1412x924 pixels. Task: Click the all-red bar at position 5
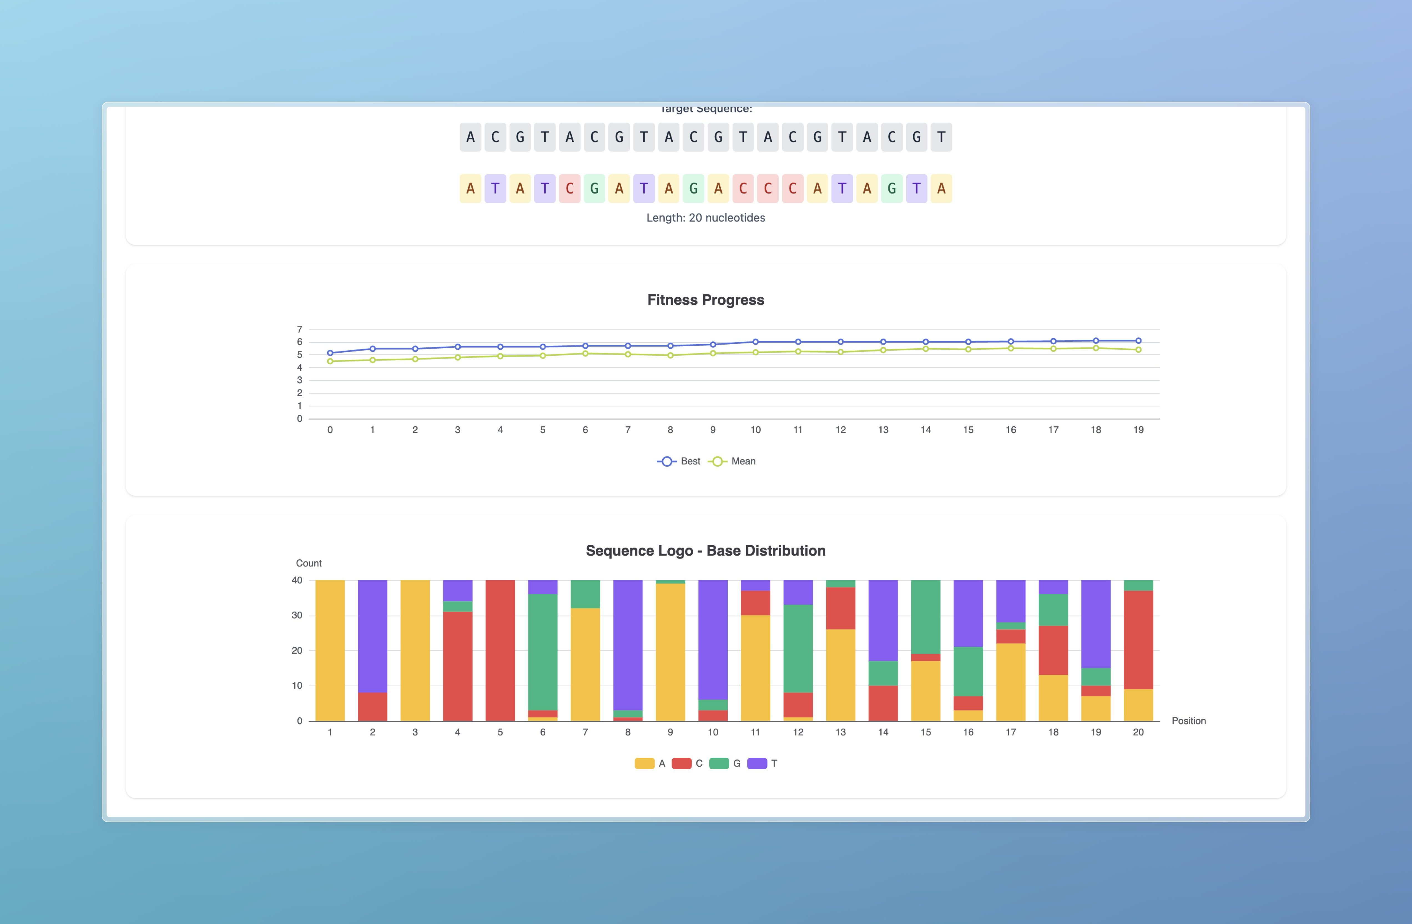click(x=500, y=651)
